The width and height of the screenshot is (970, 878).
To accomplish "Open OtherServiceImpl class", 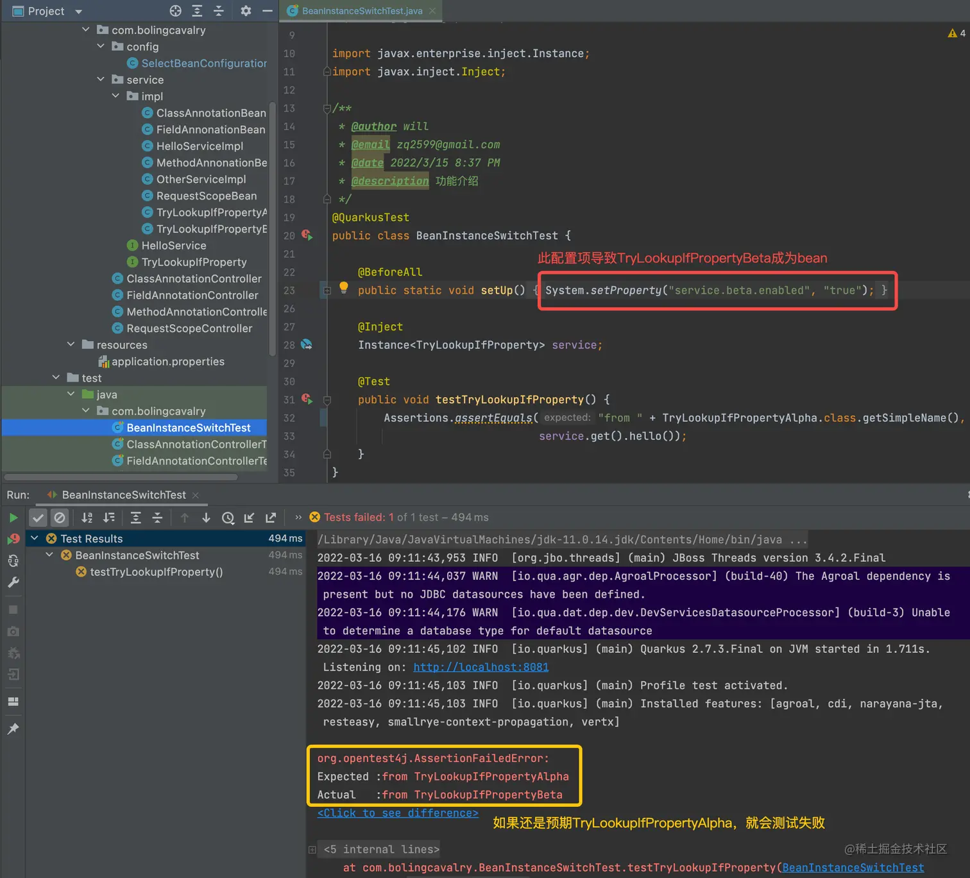I will point(194,180).
